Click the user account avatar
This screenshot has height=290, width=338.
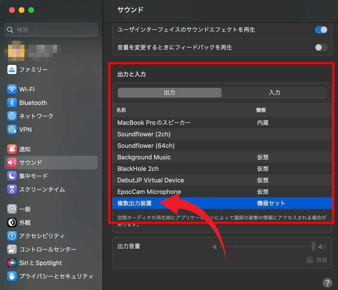click(x=16, y=53)
